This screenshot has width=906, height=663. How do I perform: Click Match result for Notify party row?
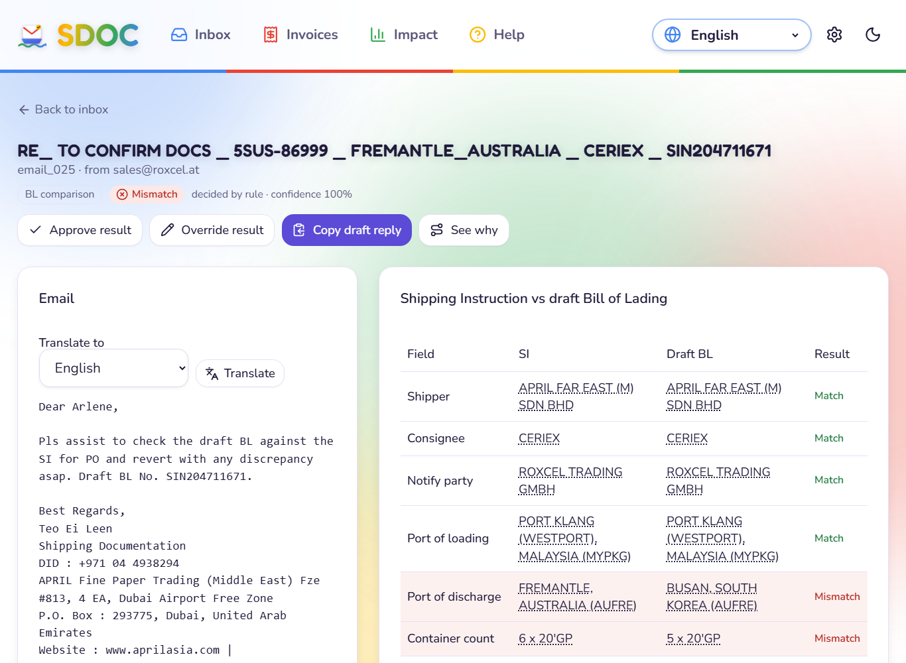tap(829, 480)
